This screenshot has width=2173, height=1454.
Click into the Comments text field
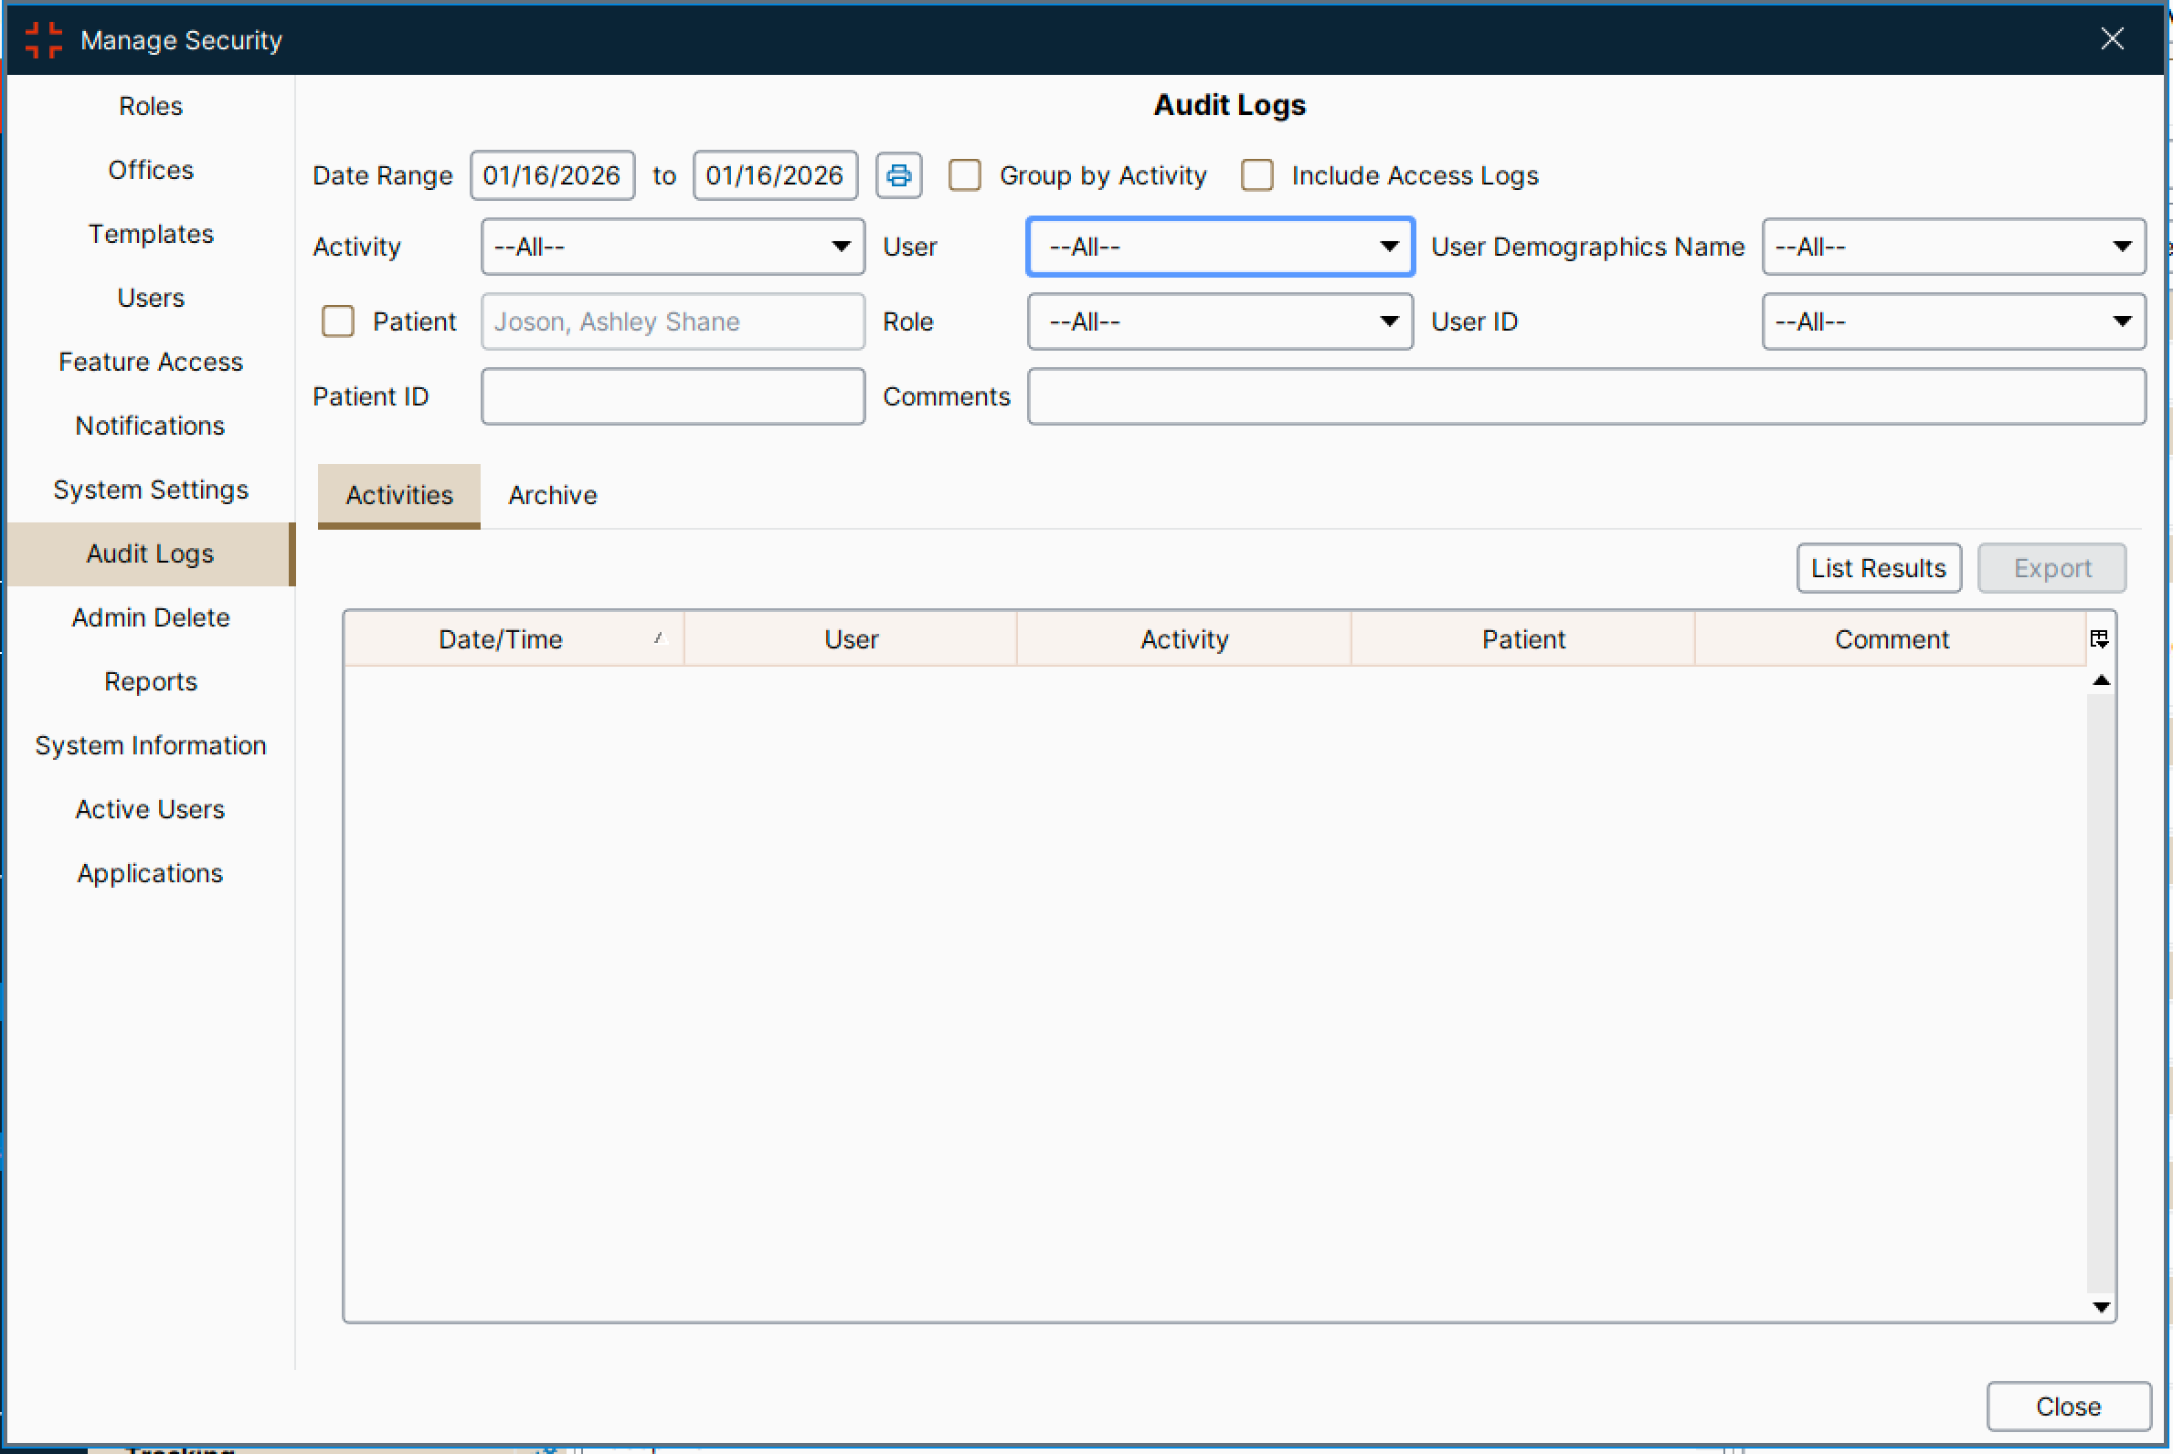pos(1585,397)
